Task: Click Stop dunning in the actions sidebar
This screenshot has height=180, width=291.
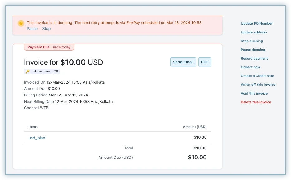Action: 252,41
